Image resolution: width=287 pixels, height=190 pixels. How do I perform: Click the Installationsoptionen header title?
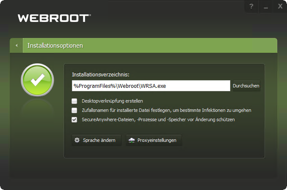(x=55, y=46)
